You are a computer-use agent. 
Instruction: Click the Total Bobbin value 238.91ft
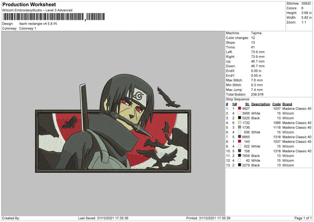pyautogui.click(x=257, y=94)
